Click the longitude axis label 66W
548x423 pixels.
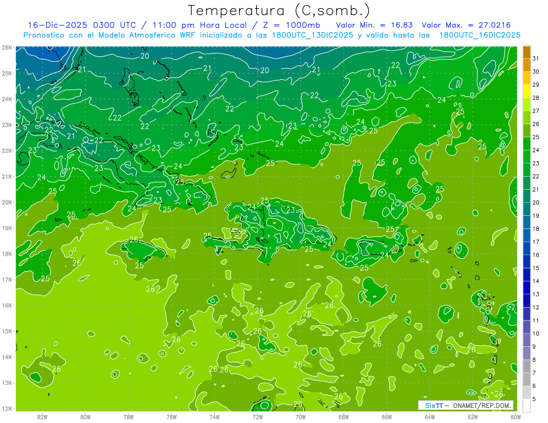tap(387, 417)
